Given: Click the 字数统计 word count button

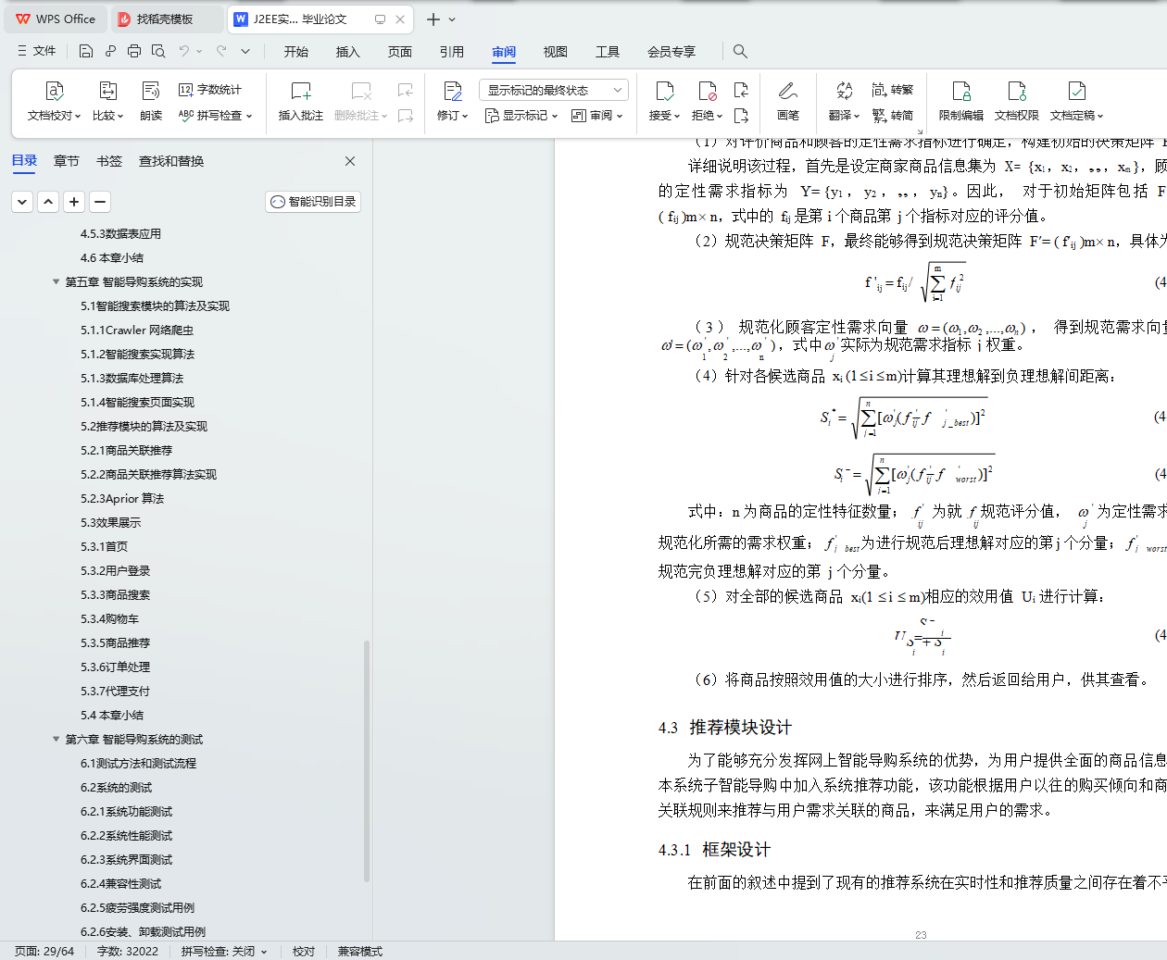Looking at the screenshot, I should click(x=210, y=90).
